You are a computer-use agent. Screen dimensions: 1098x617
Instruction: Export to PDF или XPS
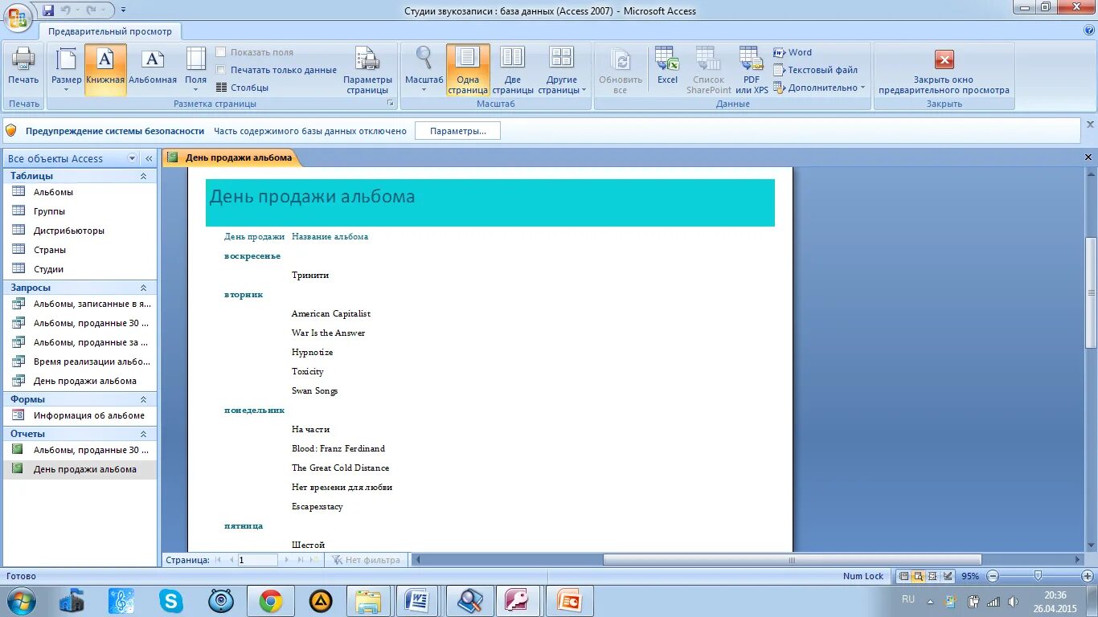752,70
